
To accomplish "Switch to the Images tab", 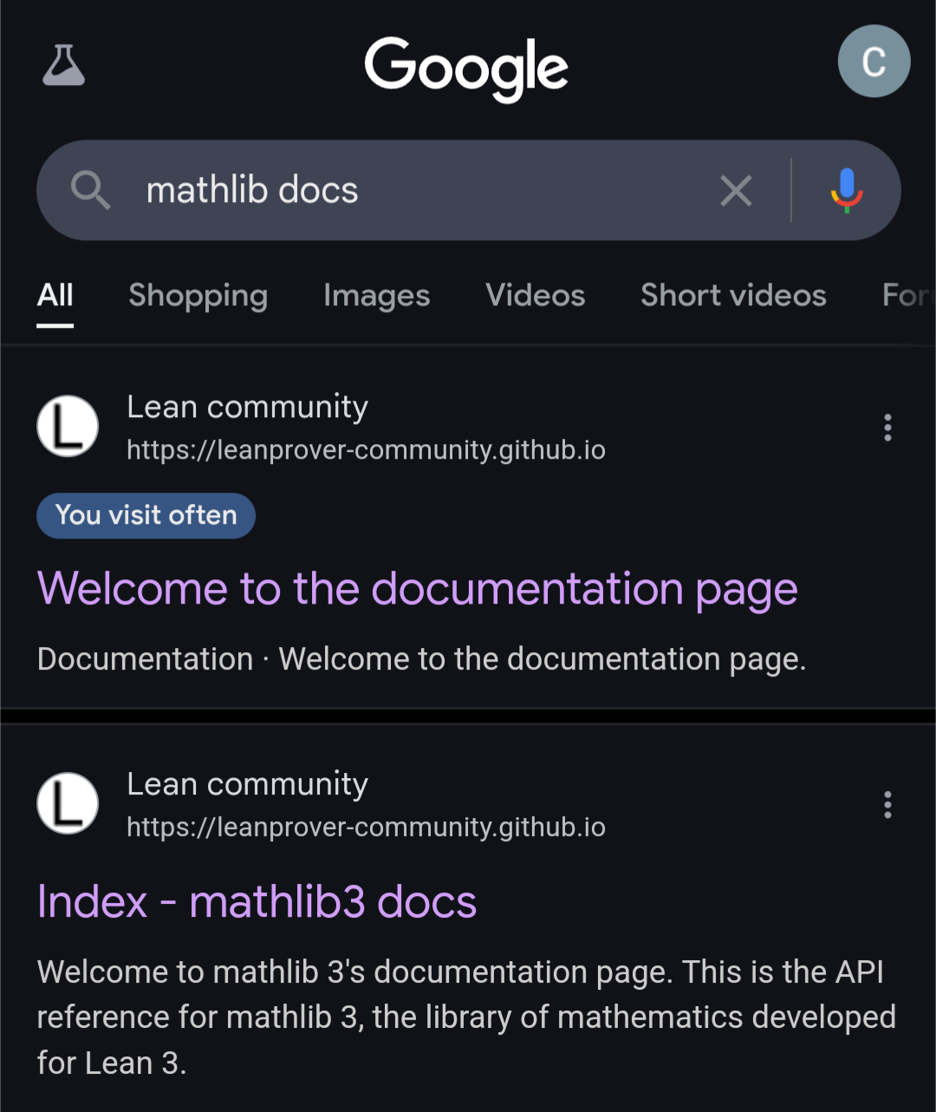I will pos(377,296).
